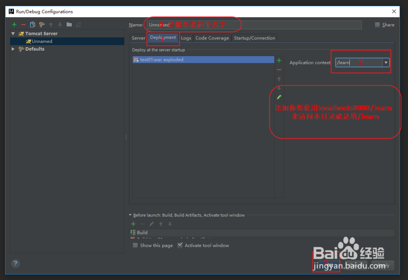Select the Deployment tab
The height and width of the screenshot is (280, 408).
pyautogui.click(x=163, y=38)
